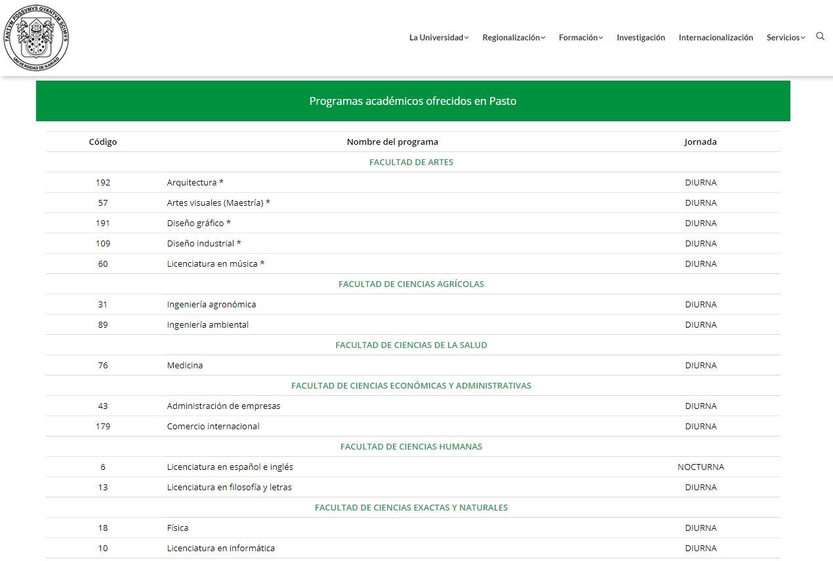Image resolution: width=833 pixels, height=561 pixels.
Task: Select FACULTAD DE CIENCIAS DE LA SALUD heading
Action: [411, 345]
